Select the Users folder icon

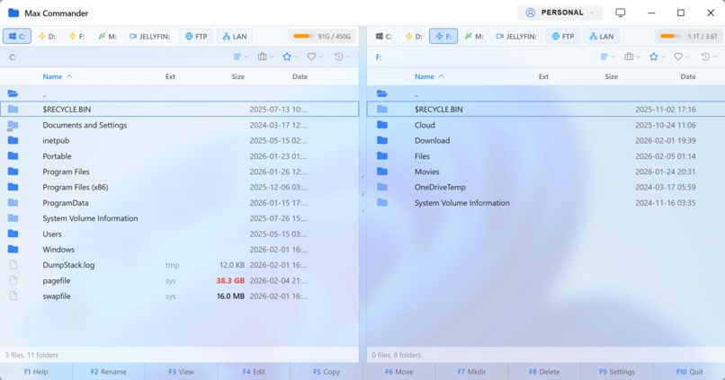tap(13, 234)
